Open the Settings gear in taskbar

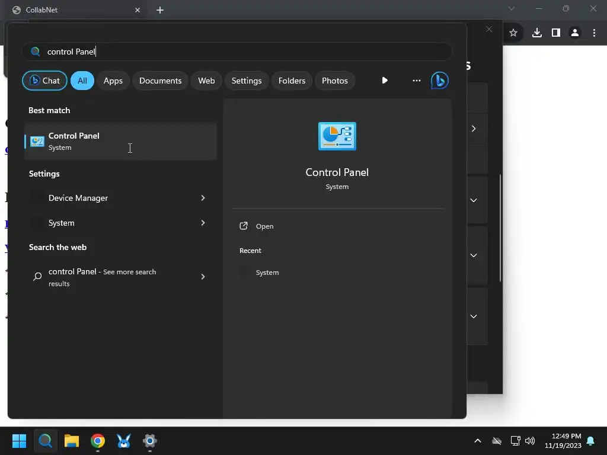coord(150,441)
